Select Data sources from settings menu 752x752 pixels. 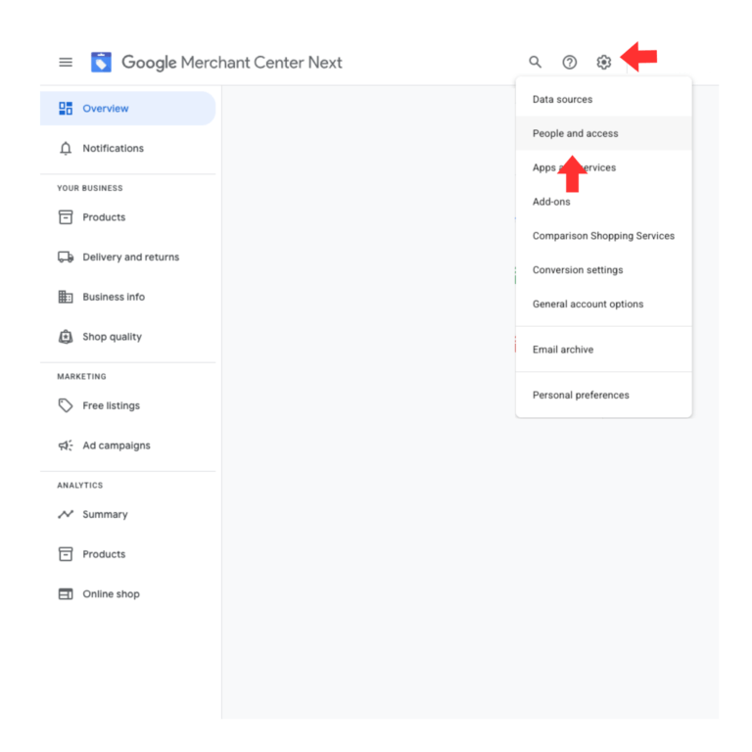pyautogui.click(x=562, y=99)
